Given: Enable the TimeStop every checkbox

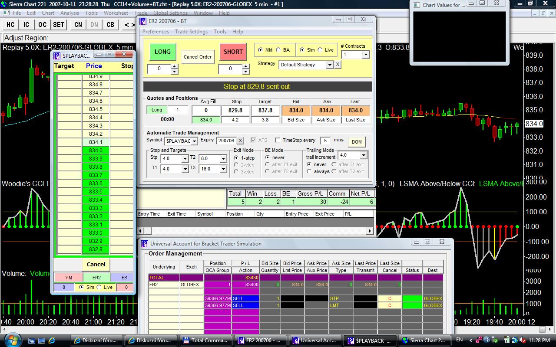Looking at the screenshot, I should pyautogui.click(x=278, y=141).
